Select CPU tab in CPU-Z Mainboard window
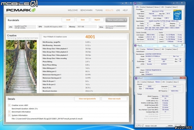Image resolution: width=194 pixels, height=130 pixels. tap(137, 49)
